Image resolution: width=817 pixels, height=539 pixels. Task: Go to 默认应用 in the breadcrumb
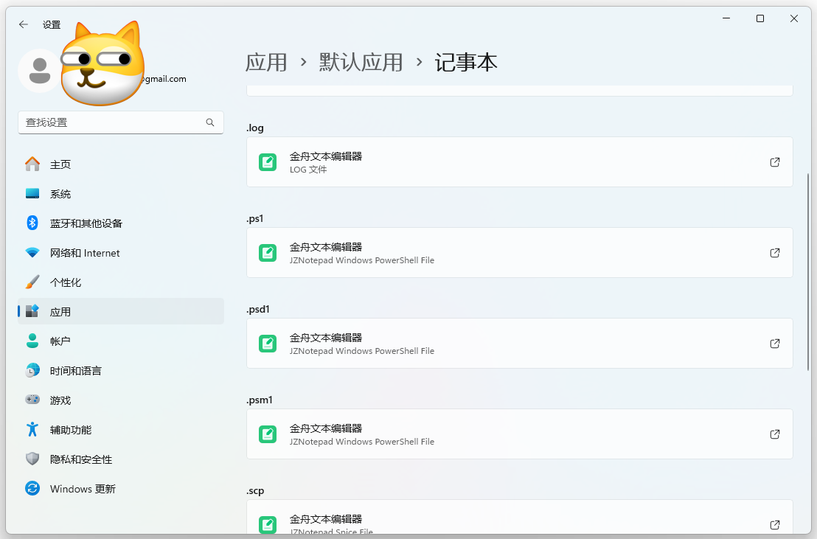pyautogui.click(x=361, y=63)
